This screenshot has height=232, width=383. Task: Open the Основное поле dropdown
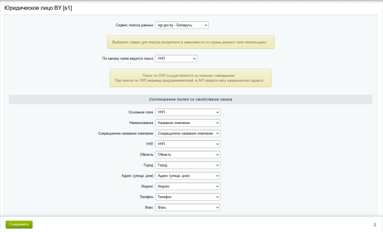coord(187,112)
